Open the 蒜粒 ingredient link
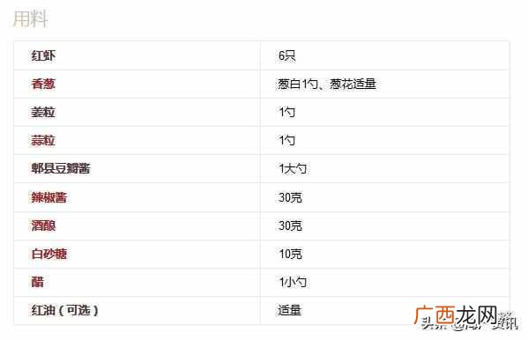528x340 pixels. click(43, 140)
